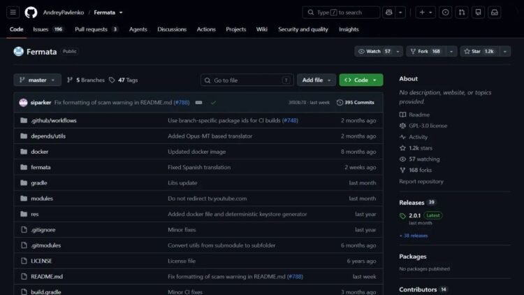Viewport: 524px width, 295px height.
Task: Open the GPL-3.0 license link
Action: tap(423, 126)
